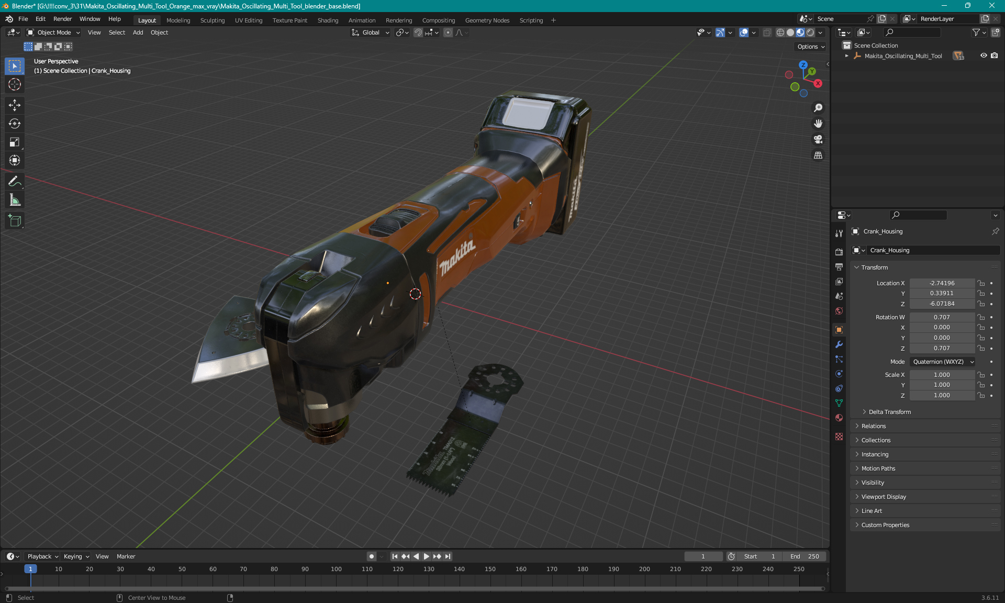
Task: Toggle show gizmos in viewport header
Action: (720, 32)
